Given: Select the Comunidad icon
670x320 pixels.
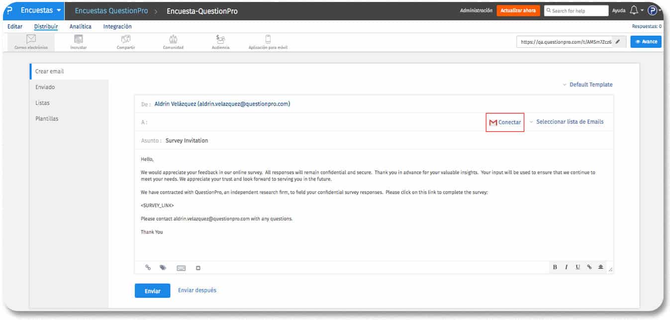Looking at the screenshot, I should pyautogui.click(x=173, y=39).
